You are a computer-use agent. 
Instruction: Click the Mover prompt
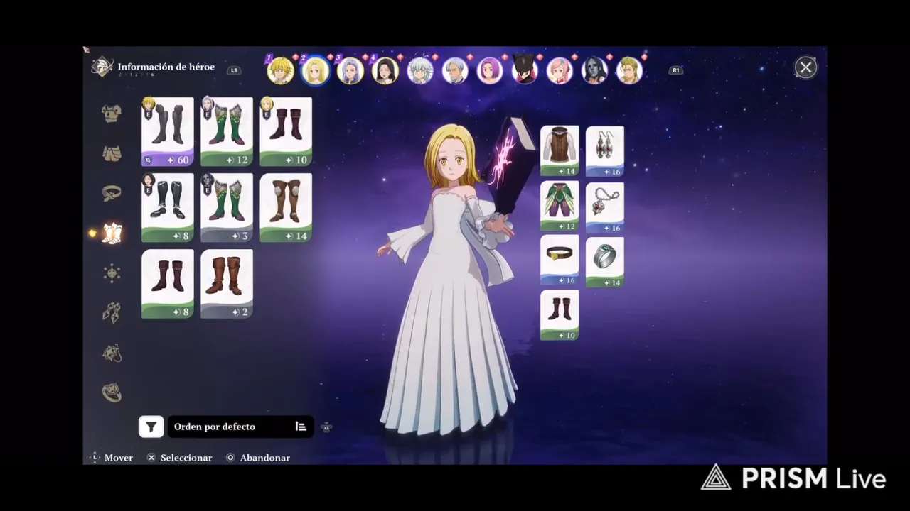(111, 458)
